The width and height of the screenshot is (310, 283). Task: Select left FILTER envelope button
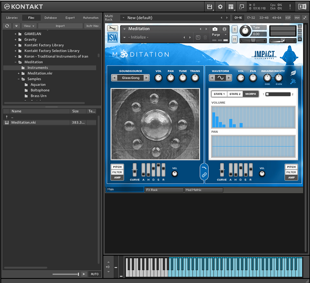pyautogui.click(x=117, y=172)
